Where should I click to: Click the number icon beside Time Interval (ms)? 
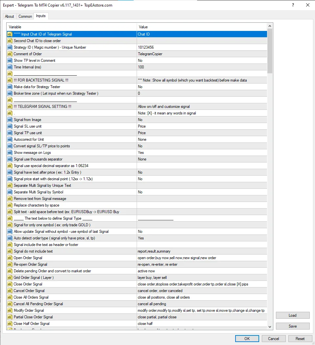[10, 67]
